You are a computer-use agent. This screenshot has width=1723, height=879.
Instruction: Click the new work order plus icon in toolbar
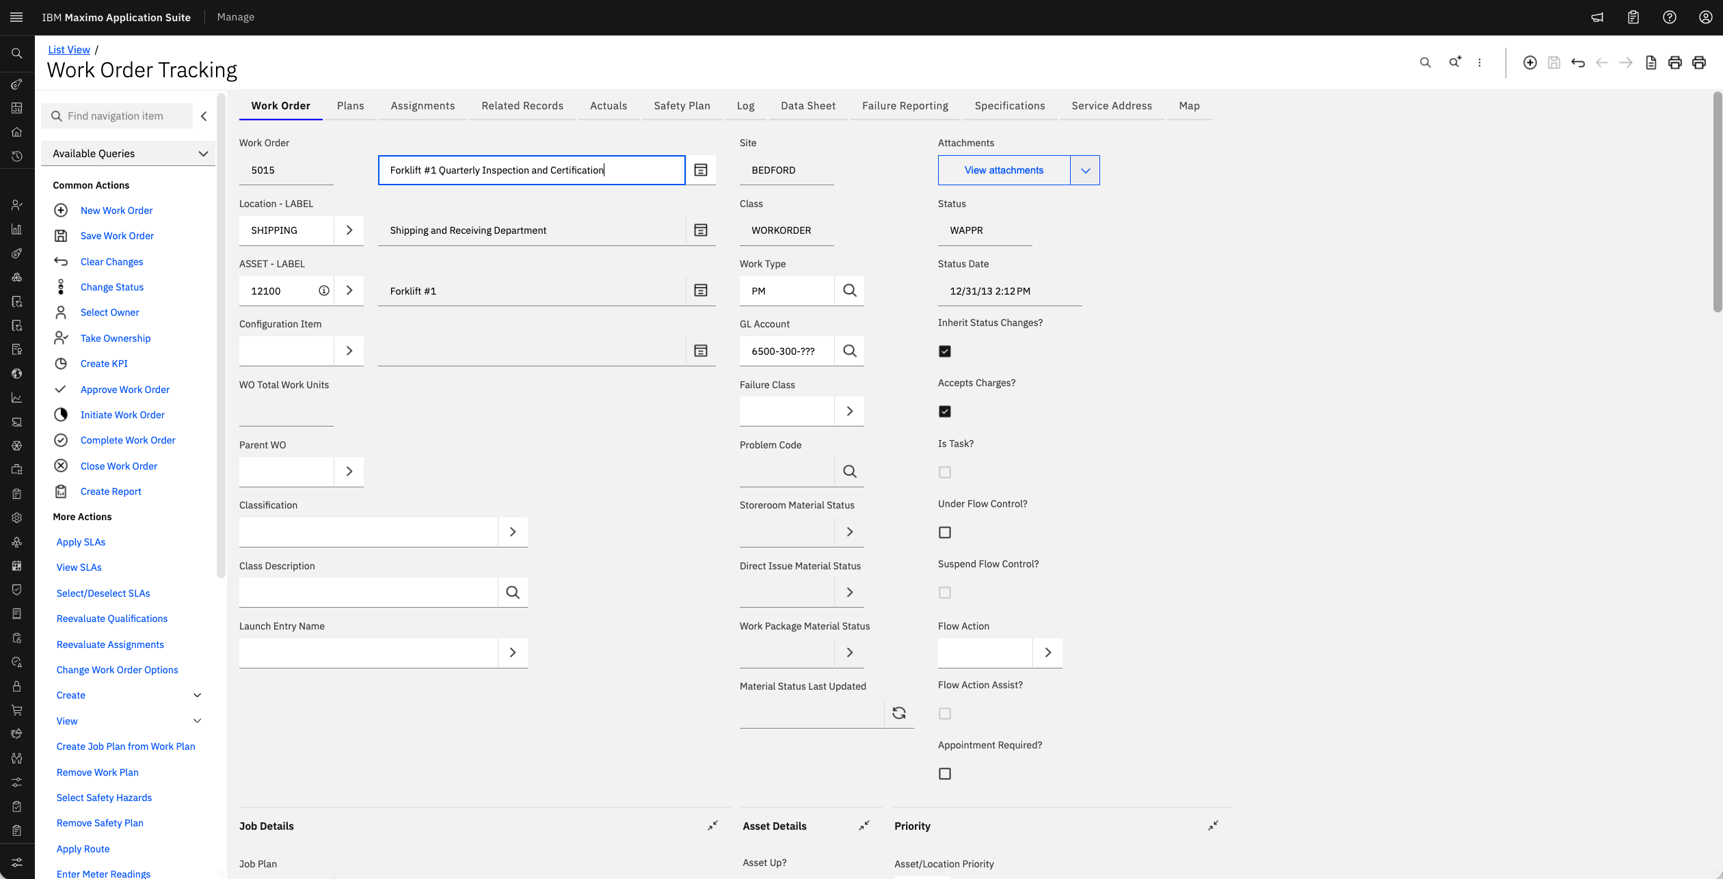[1530, 63]
